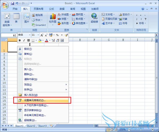Open Excel help question mark

click(143, 9)
